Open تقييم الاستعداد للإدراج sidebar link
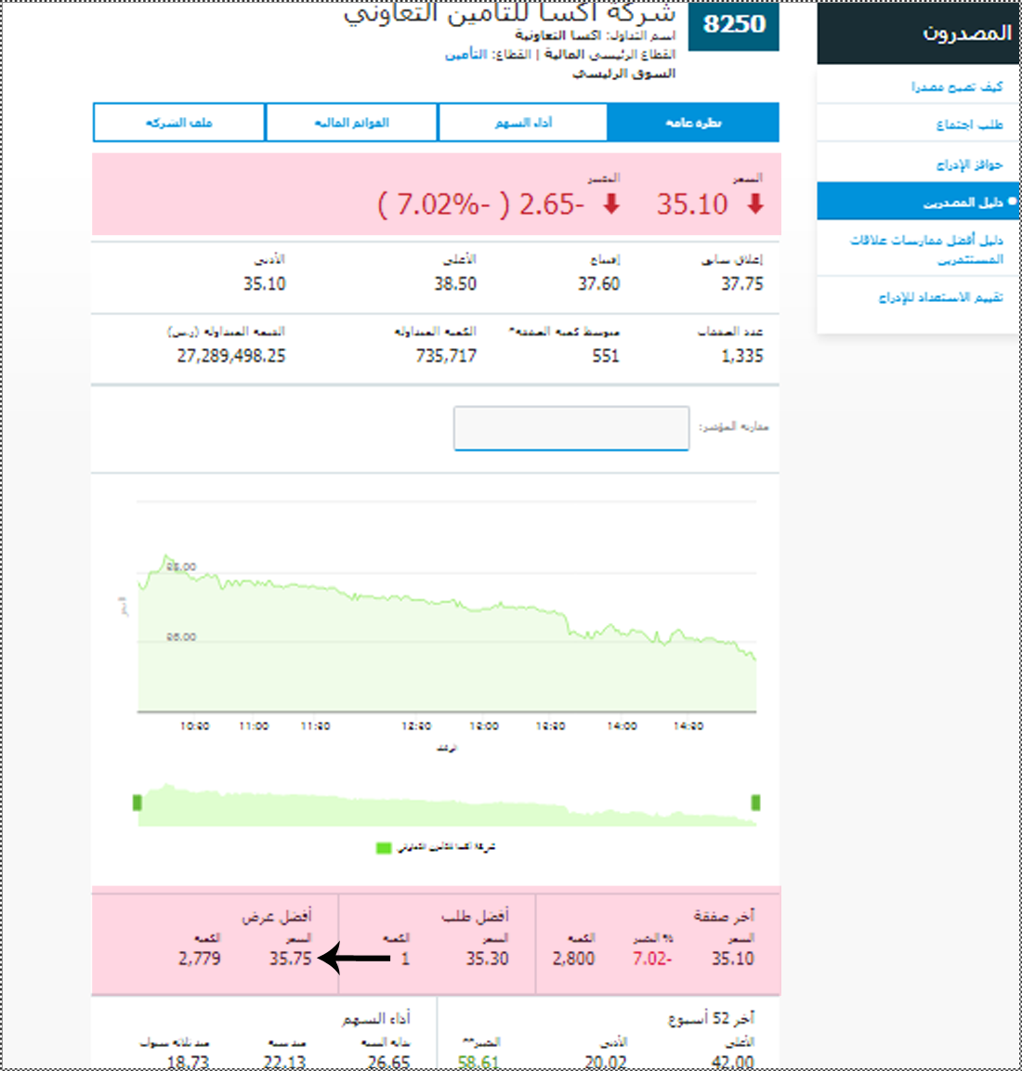This screenshot has height=1071, width=1022. tap(940, 297)
